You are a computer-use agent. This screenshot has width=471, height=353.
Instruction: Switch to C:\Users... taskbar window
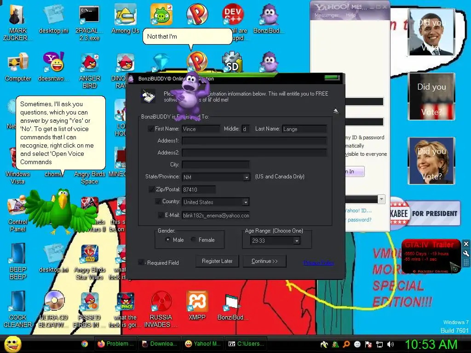click(x=247, y=344)
